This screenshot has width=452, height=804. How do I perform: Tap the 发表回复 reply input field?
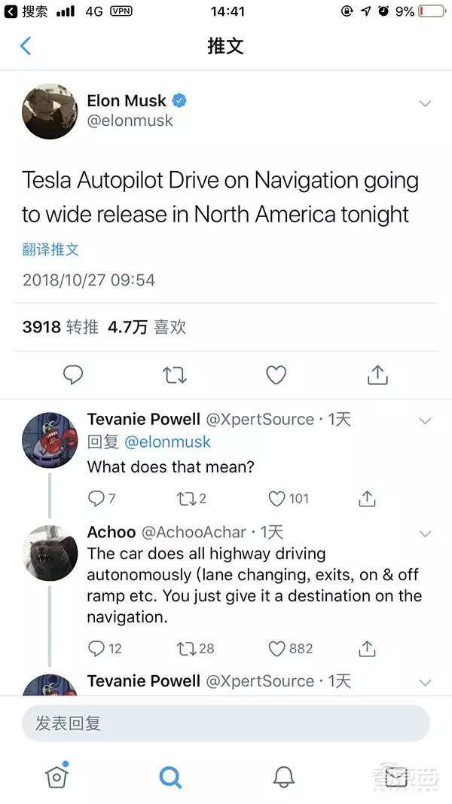click(x=225, y=723)
